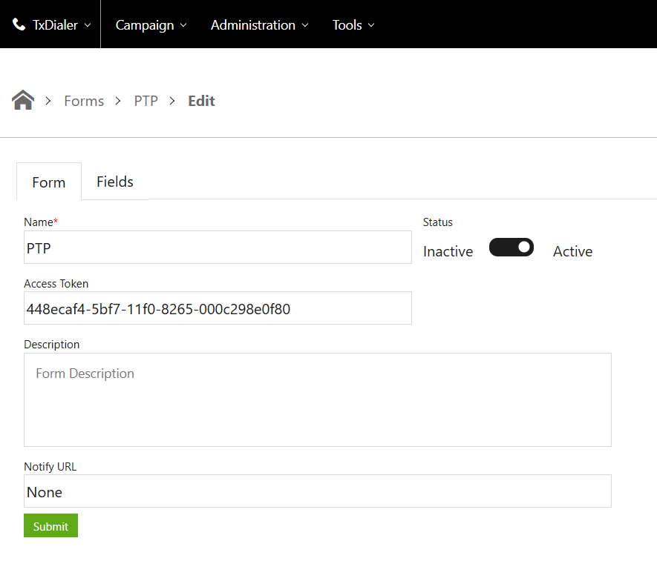Click the green Submit button
The image size is (657, 561).
(x=50, y=525)
